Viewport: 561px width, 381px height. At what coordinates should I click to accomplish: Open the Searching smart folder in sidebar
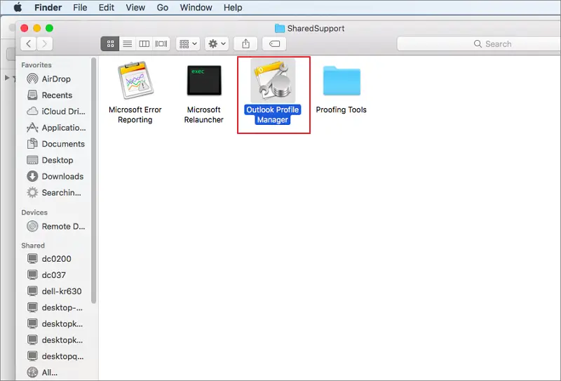coord(56,193)
